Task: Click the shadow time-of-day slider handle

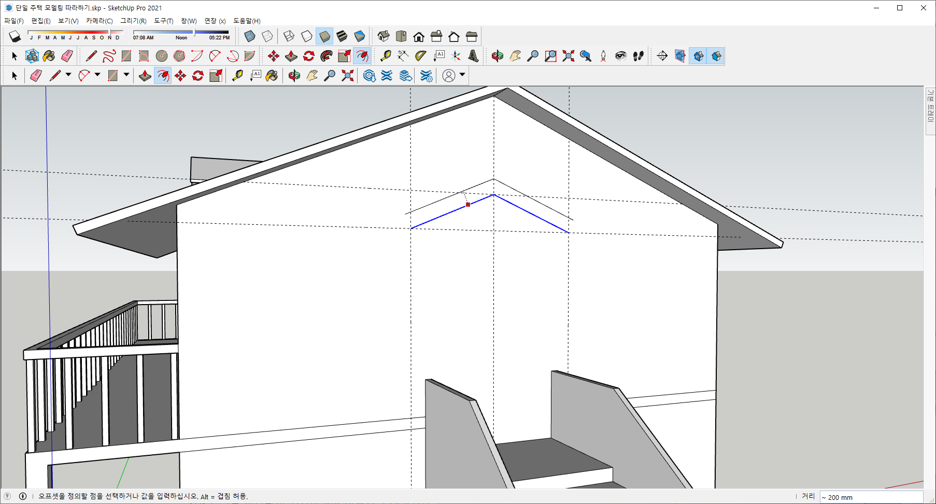Action: (x=194, y=33)
